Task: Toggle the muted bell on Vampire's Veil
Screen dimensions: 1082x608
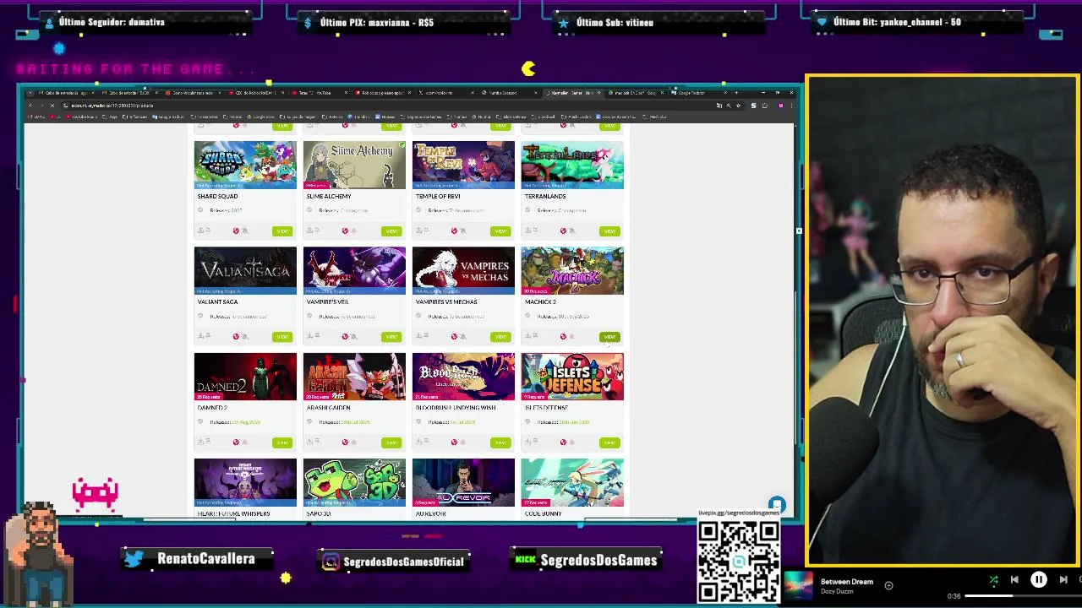Action: coord(354,336)
